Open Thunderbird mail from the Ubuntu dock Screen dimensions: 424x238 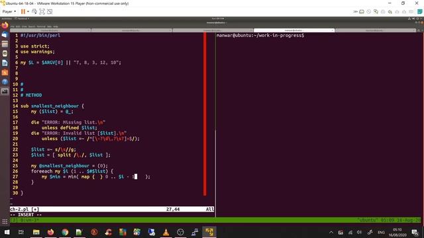[x=5, y=35]
